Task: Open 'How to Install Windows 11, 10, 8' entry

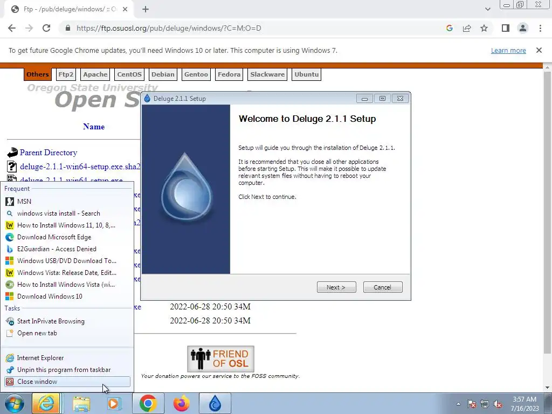Action: pyautogui.click(x=67, y=225)
